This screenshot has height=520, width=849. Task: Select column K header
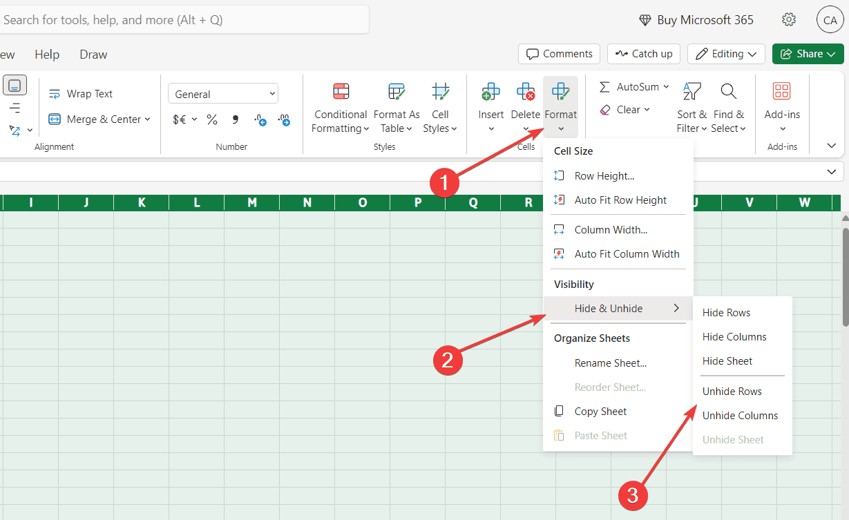(142, 202)
